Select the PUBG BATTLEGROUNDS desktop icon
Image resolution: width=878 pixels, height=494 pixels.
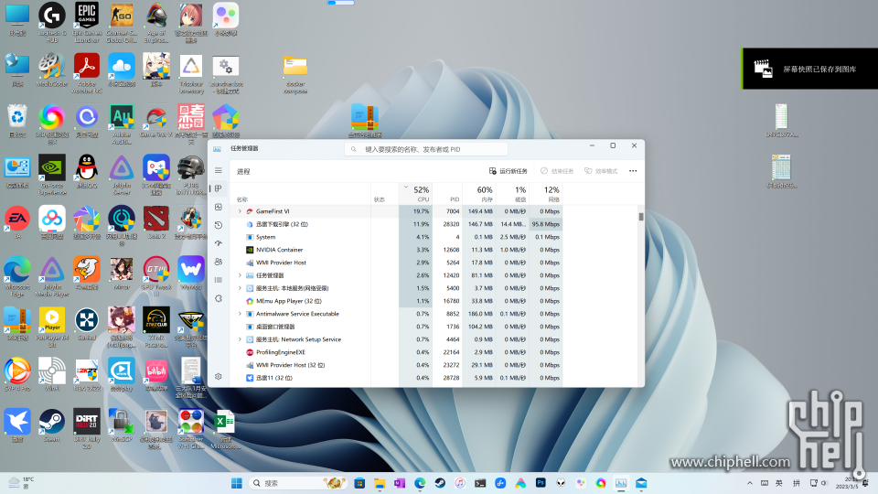click(191, 175)
